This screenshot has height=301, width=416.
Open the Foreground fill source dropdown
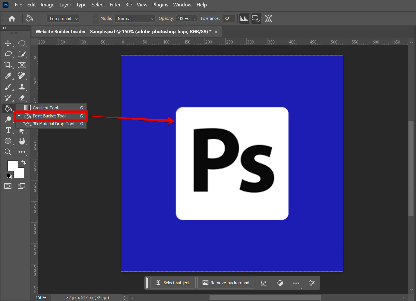63,19
